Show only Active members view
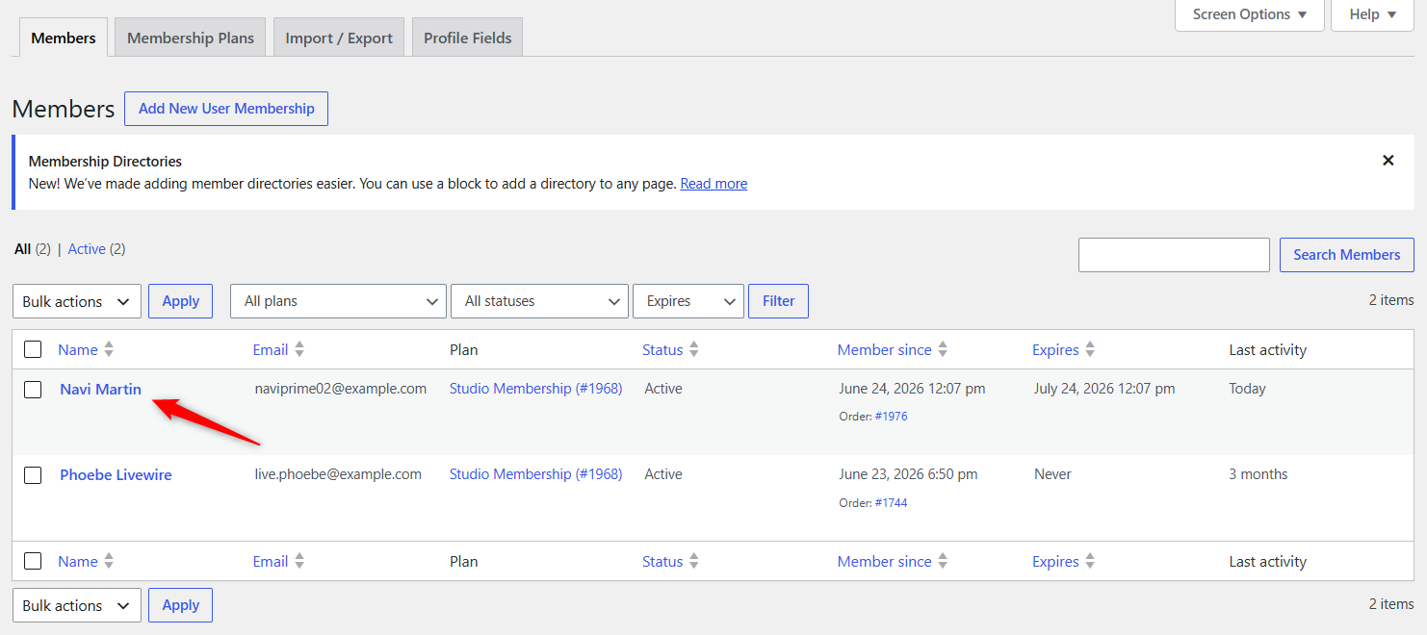This screenshot has height=635, width=1427. (x=87, y=249)
